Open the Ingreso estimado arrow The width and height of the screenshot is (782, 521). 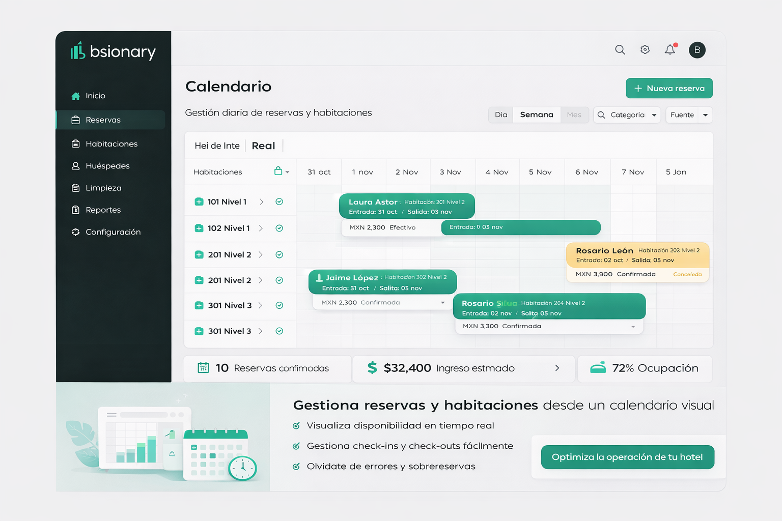557,368
